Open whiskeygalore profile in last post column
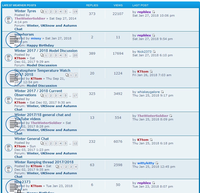Image resolution: width=200 pixels, height=193 pixels. pos(149,92)
